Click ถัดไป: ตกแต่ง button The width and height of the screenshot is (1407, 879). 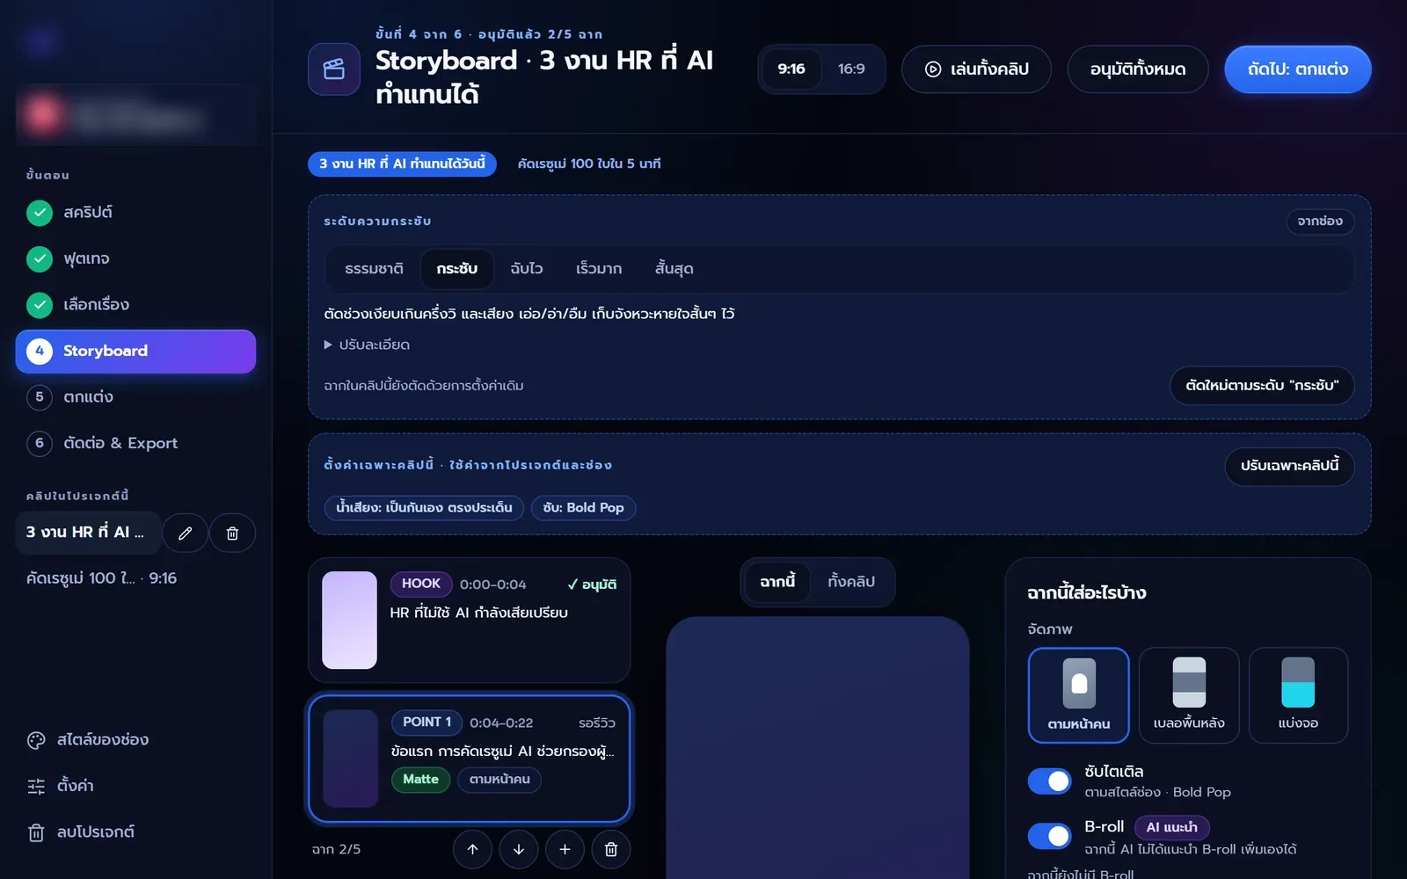click(1297, 69)
